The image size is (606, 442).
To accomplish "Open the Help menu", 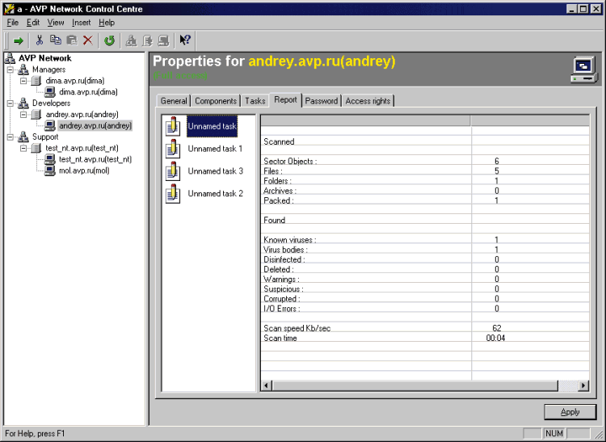I will 107,23.
